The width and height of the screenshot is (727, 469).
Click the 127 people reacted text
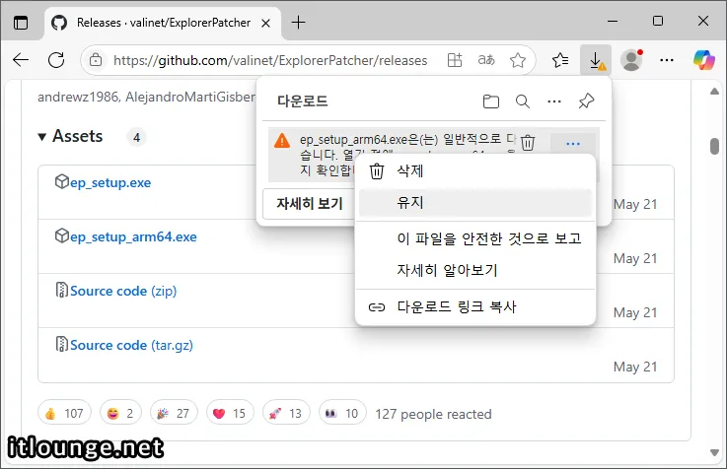tap(433, 414)
